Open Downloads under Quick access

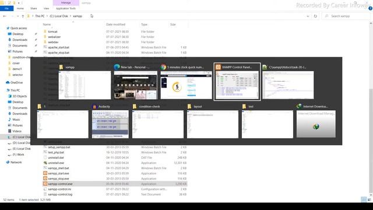[20, 40]
